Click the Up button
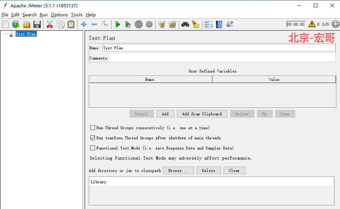Image resolution: width=340 pixels, height=209 pixels. point(265,114)
